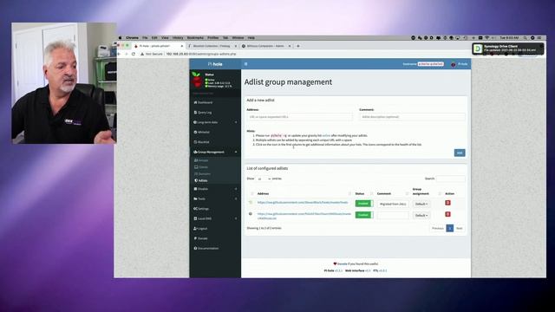The height and width of the screenshot is (312, 555).
Task: Open the Show entries dropdown
Action: pyautogui.click(x=264, y=179)
